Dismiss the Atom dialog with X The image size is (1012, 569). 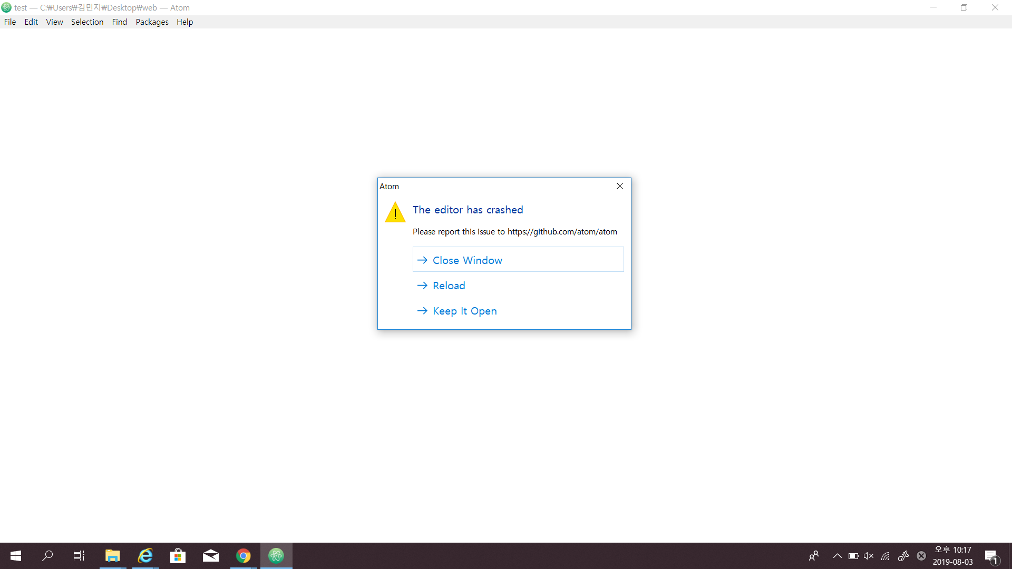coord(620,186)
